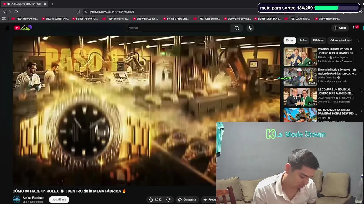Open thumbnail ASÍ ROBAMOS AK video

(x=300, y=115)
